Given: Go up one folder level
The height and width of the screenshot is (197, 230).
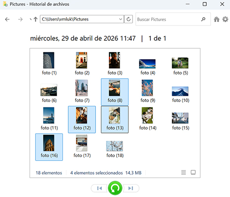Looking at the screenshot, I should pyautogui.click(x=36, y=19).
